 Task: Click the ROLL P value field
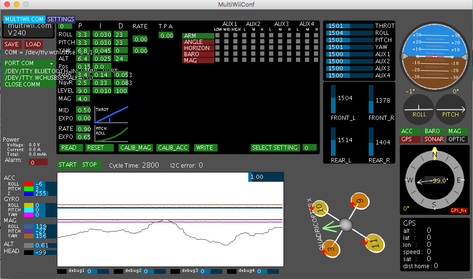[x=83, y=34]
